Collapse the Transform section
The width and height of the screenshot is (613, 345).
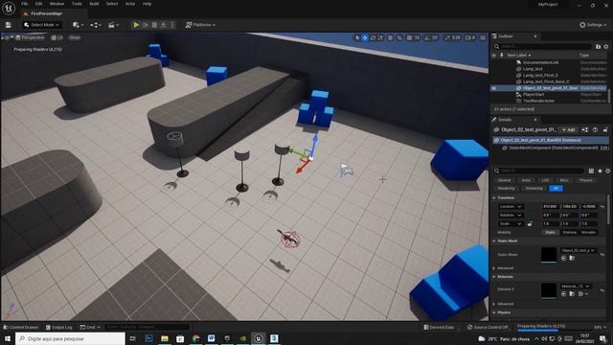click(x=494, y=198)
